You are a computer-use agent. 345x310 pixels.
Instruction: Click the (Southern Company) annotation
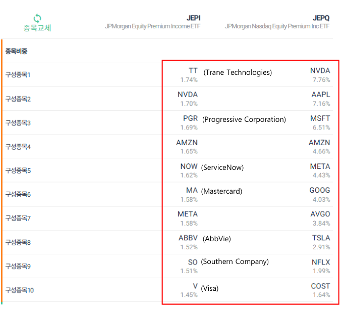click(235, 261)
